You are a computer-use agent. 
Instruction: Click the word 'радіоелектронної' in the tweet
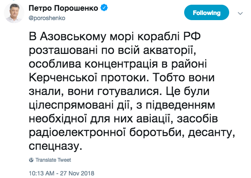coord(77,133)
